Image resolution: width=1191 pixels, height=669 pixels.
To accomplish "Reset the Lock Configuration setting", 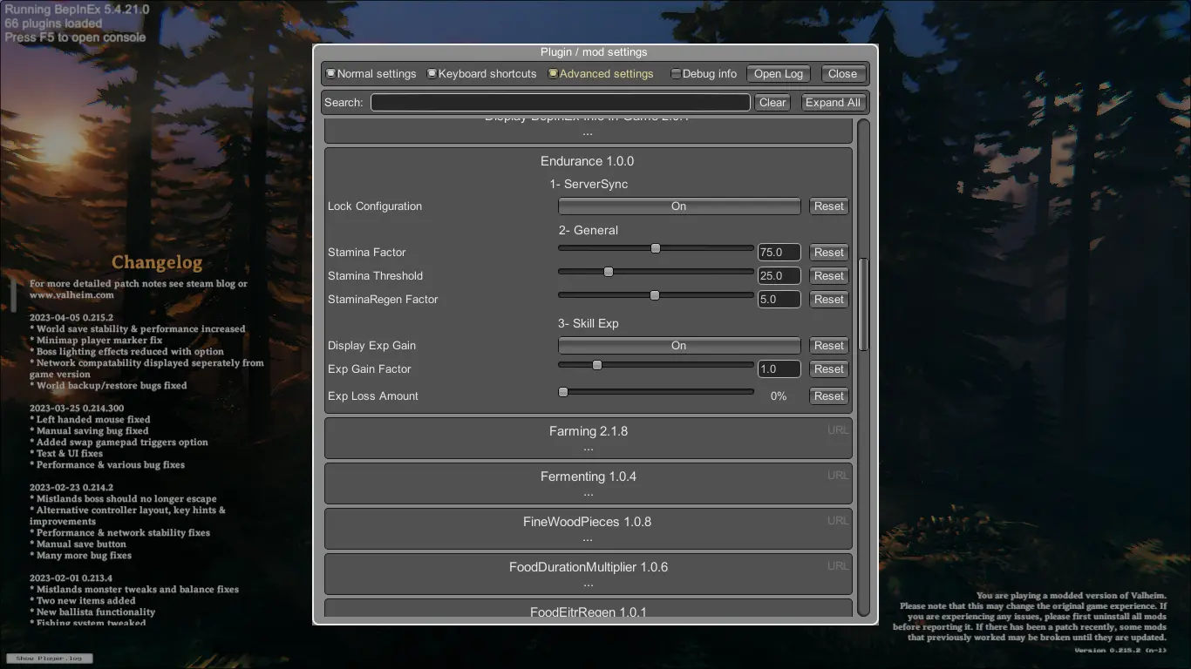I will tap(829, 206).
